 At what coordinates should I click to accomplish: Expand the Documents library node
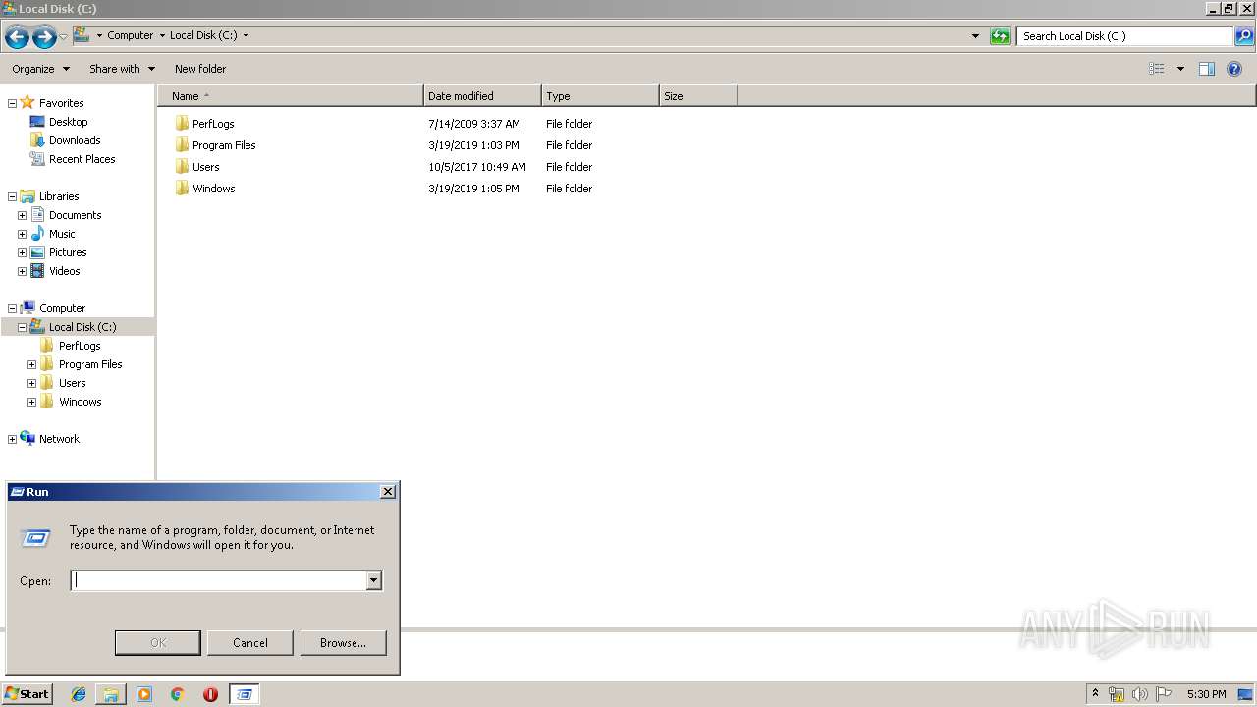tap(22, 215)
